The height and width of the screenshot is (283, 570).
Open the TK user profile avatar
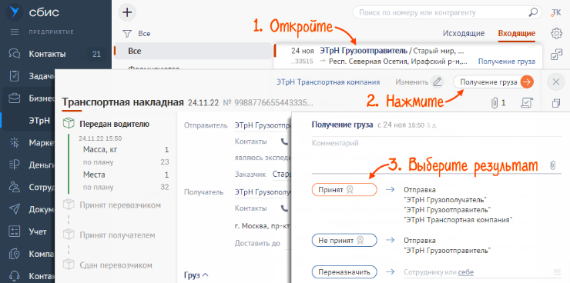coord(556,12)
